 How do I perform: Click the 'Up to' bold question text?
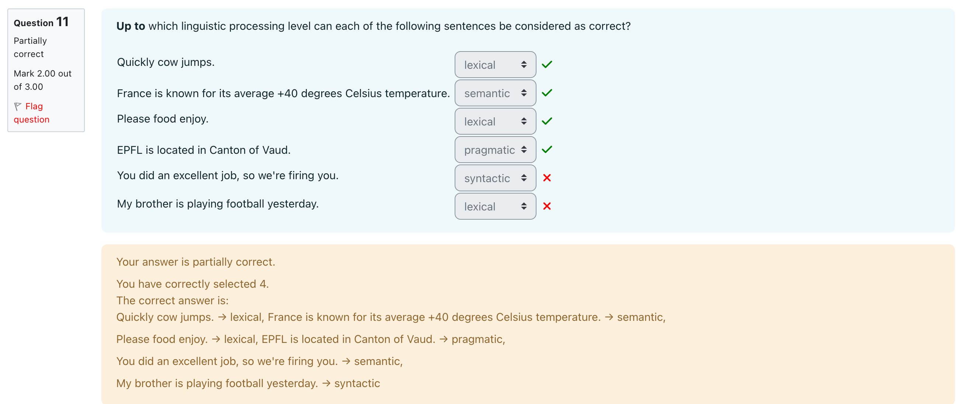[x=131, y=26]
